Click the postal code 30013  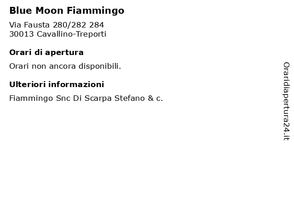coord(22,34)
